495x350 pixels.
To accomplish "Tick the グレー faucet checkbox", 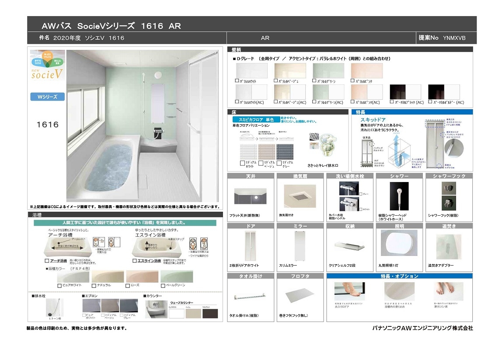I will tap(361, 194).
